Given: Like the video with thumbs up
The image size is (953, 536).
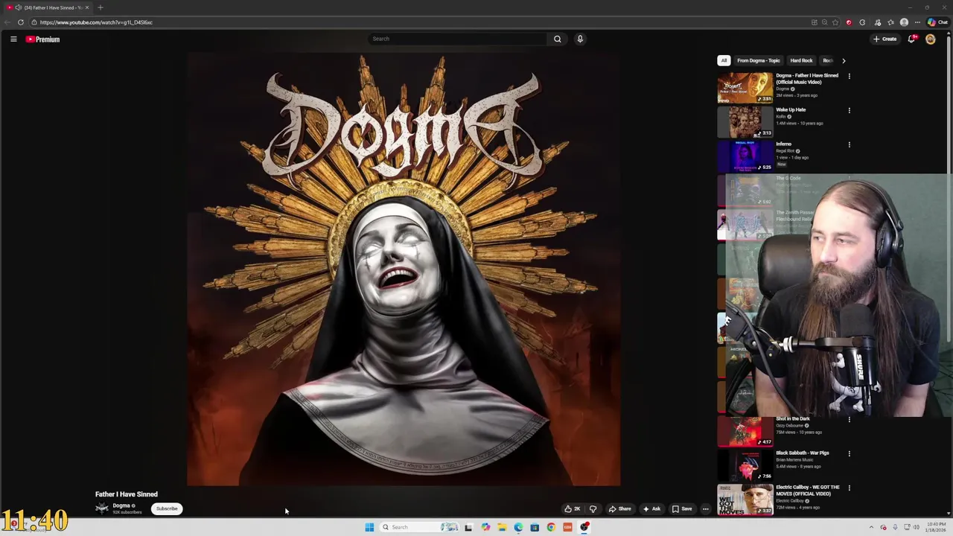Looking at the screenshot, I should pyautogui.click(x=572, y=509).
